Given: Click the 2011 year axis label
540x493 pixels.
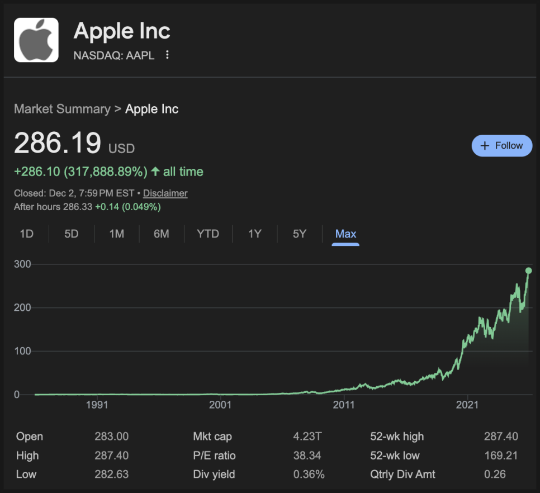Looking at the screenshot, I should pyautogui.click(x=344, y=405).
